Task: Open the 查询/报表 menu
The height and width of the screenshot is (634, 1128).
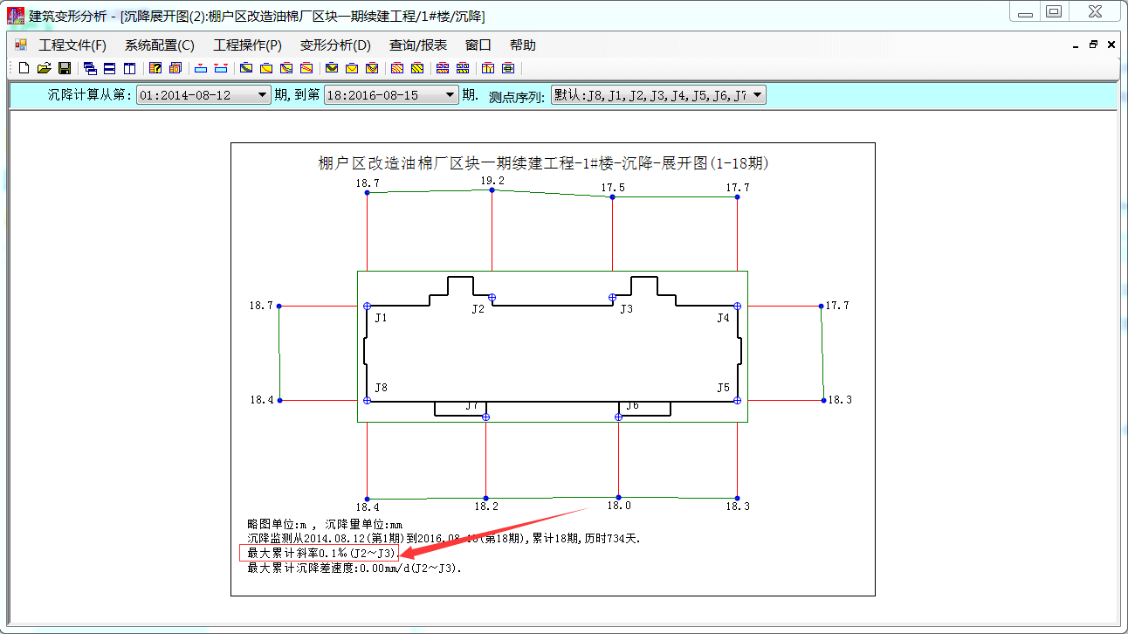Action: coord(418,45)
